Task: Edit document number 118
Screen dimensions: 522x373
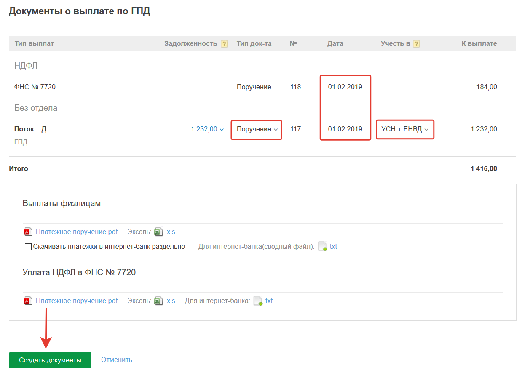Action: [x=296, y=87]
